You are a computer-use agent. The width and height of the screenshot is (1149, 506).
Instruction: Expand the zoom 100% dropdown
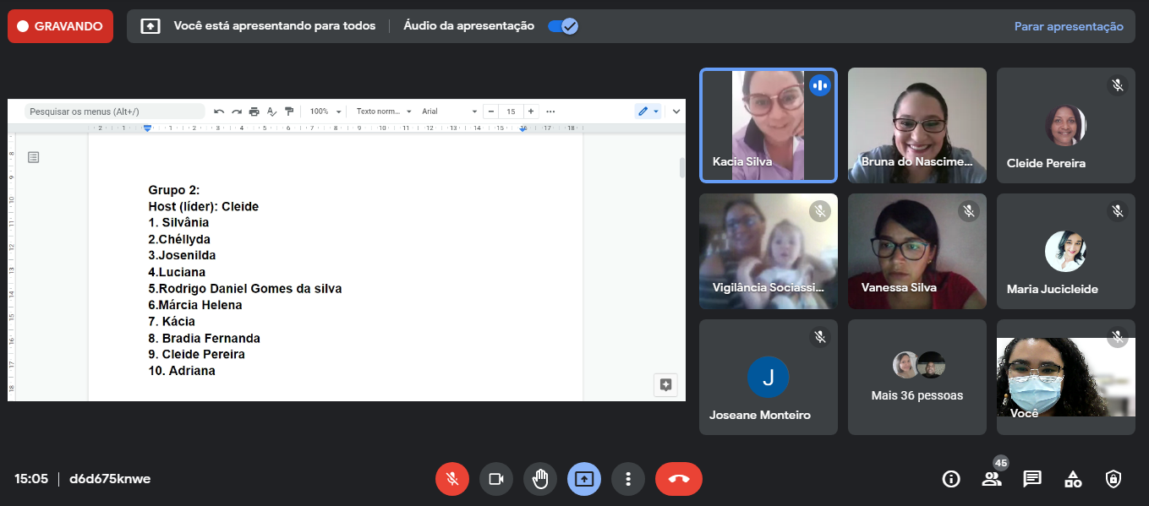point(326,112)
